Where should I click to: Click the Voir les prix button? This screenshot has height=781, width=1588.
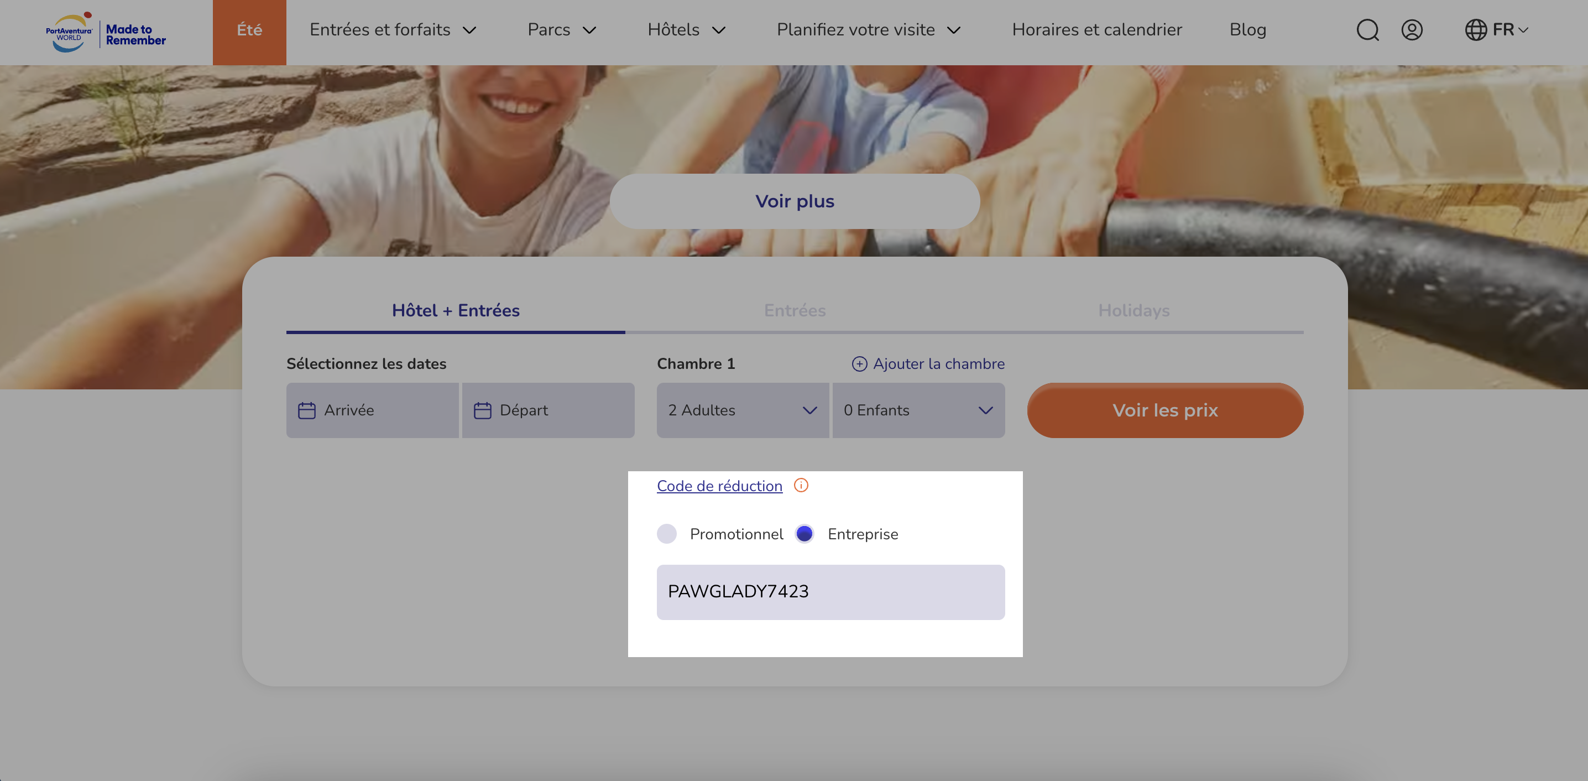point(1165,410)
